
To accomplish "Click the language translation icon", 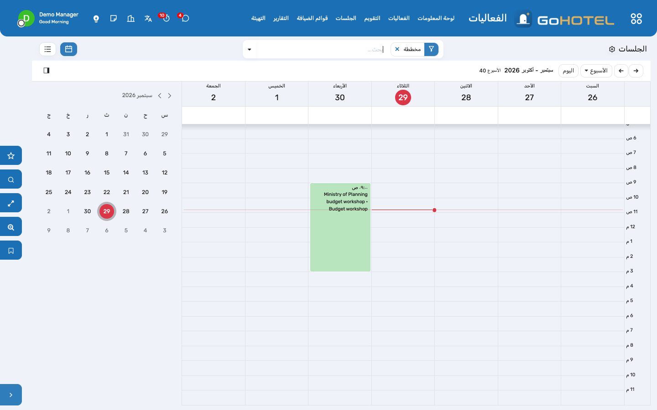I will [148, 19].
